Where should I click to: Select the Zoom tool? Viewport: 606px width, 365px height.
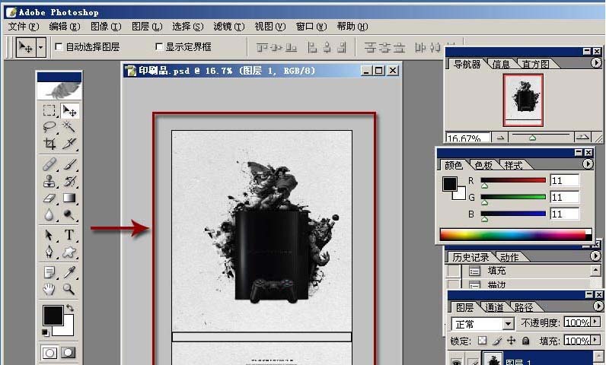click(69, 289)
